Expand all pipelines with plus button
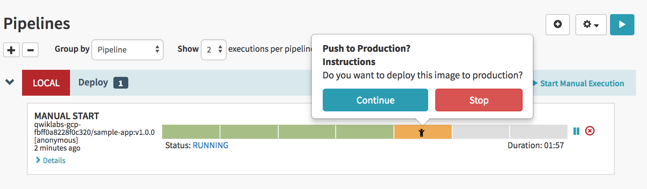Viewport: 647px width, 189px height. 11,50
